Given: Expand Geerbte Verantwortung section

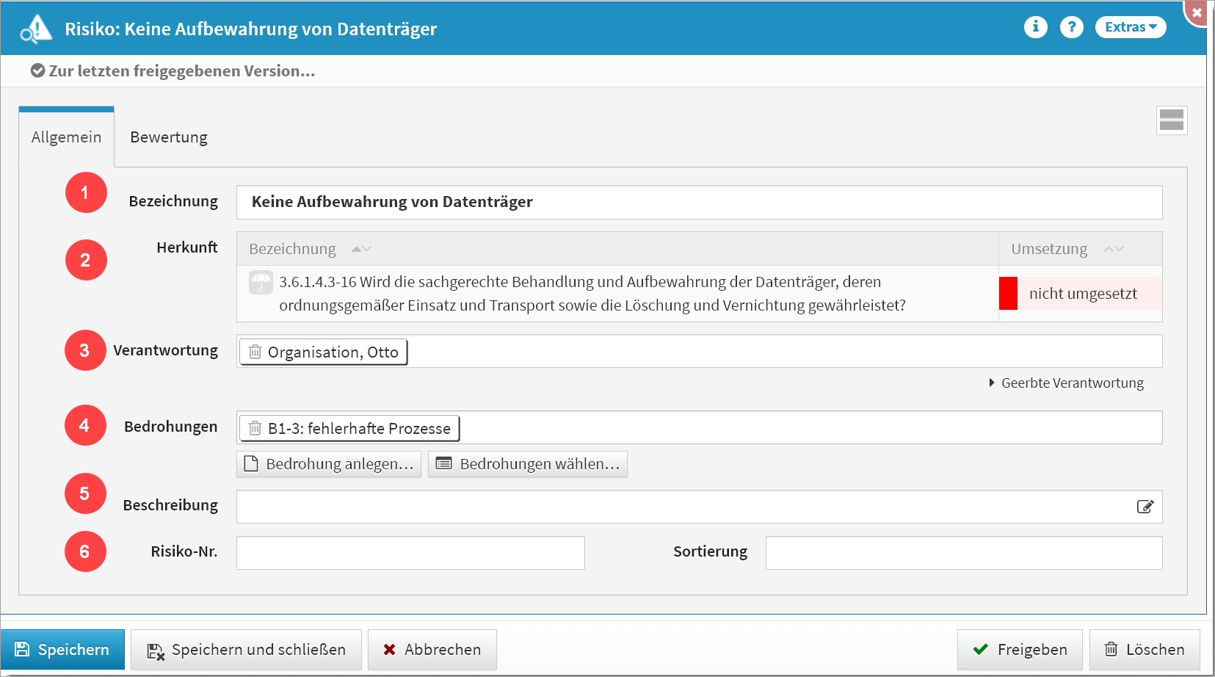Looking at the screenshot, I should point(1066,383).
